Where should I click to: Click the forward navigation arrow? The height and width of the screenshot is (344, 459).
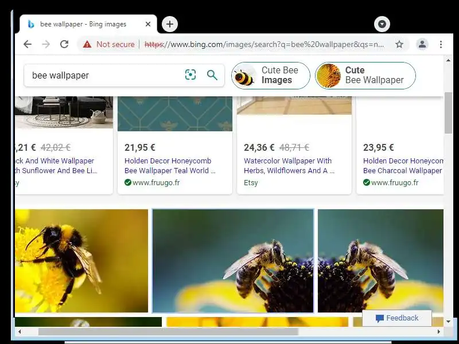point(46,44)
